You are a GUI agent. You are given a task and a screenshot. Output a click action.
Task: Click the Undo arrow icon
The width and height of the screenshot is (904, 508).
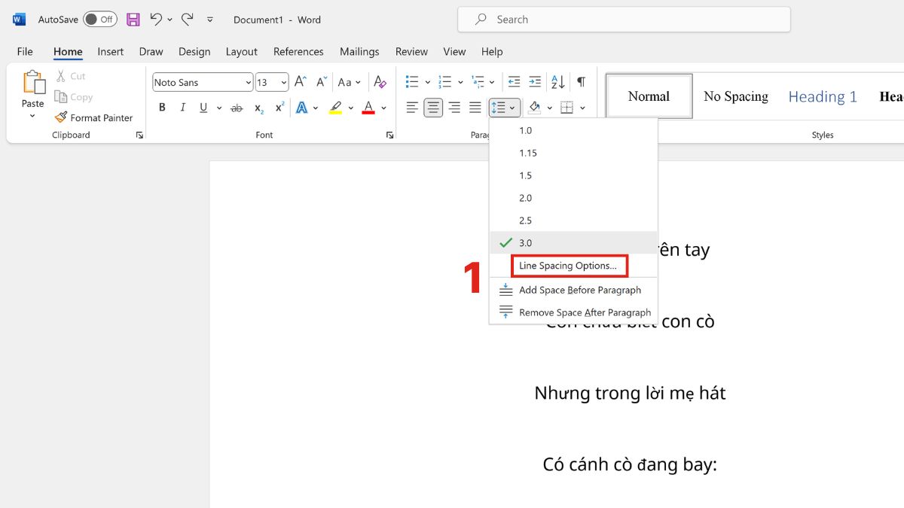coord(156,20)
